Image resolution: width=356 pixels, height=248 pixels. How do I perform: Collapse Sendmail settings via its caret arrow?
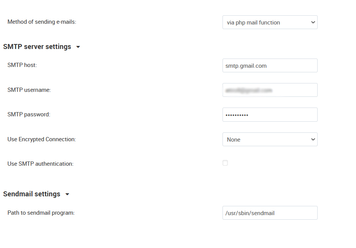67,194
